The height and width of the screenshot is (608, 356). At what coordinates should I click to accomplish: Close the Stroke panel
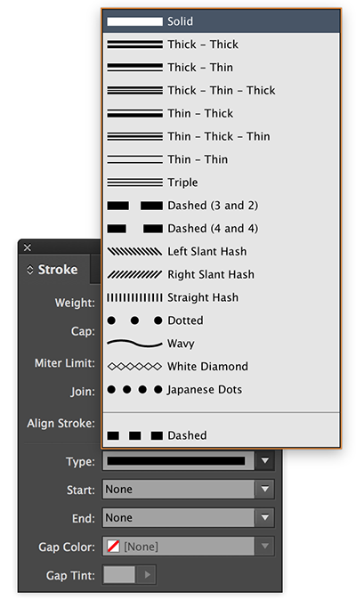click(28, 247)
